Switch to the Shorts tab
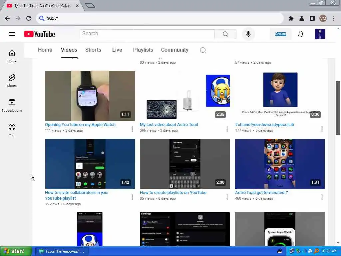 [93, 50]
